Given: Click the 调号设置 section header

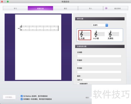Looking at the screenshot, I should coord(100,19).
